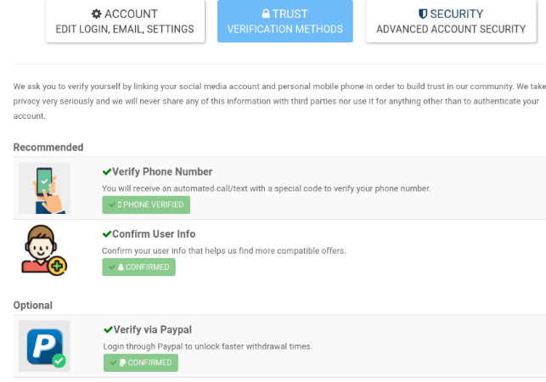Click the user avatar with plus icon
This screenshot has height=382, width=546.
[44, 250]
